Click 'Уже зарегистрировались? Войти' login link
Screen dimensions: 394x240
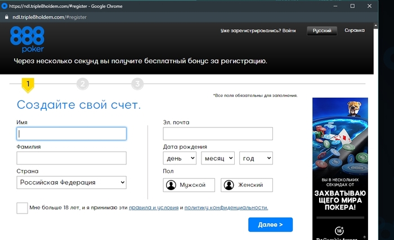(258, 30)
